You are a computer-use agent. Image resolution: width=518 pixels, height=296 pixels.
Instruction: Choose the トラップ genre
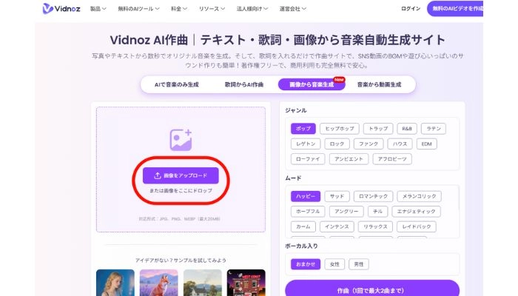(x=378, y=129)
